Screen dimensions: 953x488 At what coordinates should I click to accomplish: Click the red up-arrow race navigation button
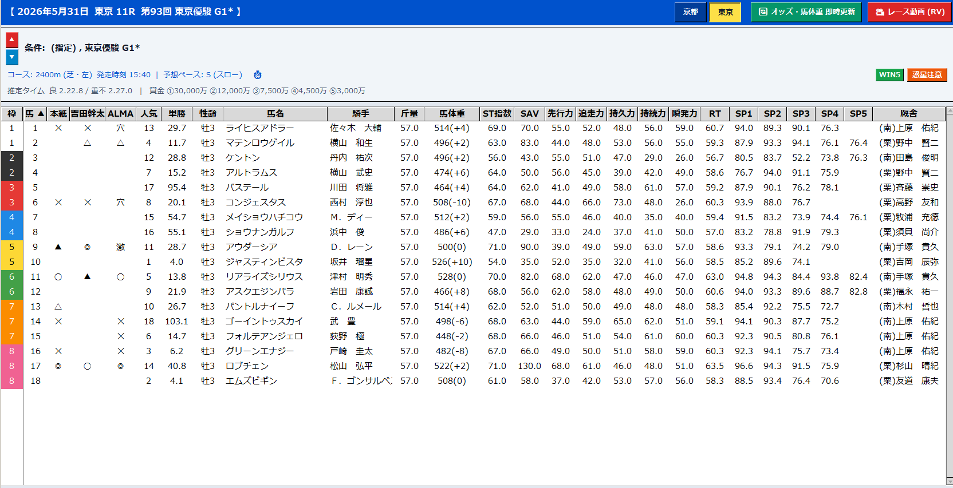tap(12, 40)
